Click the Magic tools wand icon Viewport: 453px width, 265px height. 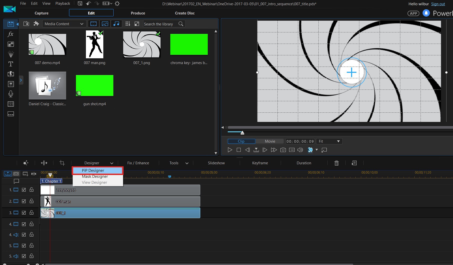coord(25,163)
